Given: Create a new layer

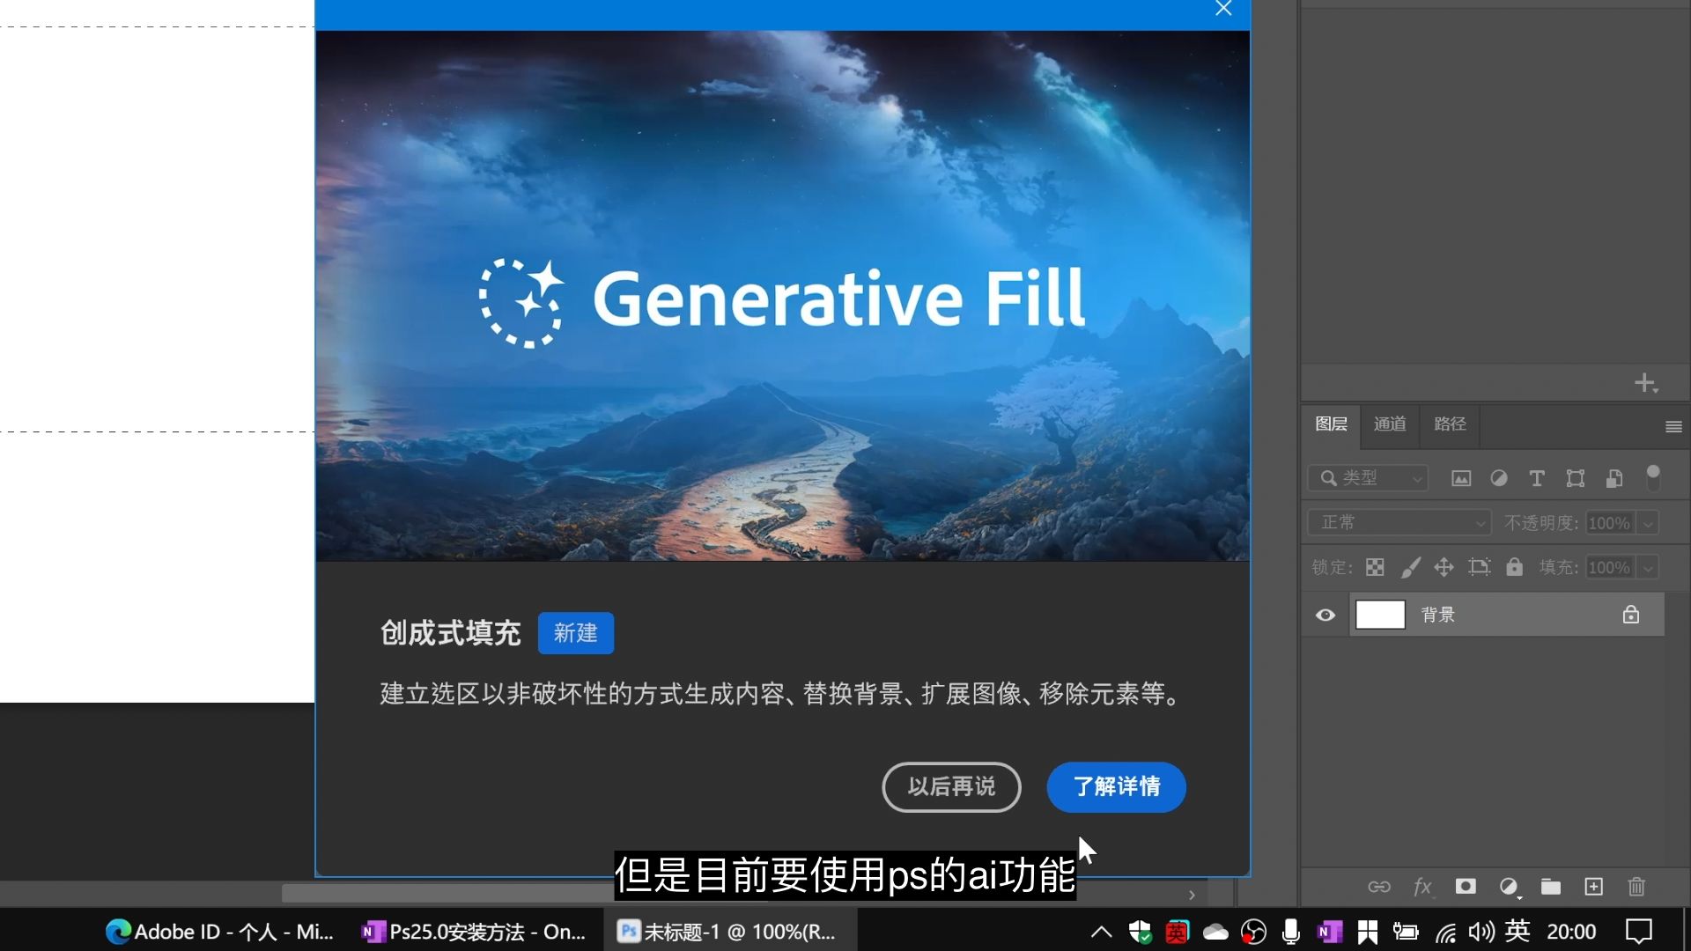Looking at the screenshot, I should 1594,887.
